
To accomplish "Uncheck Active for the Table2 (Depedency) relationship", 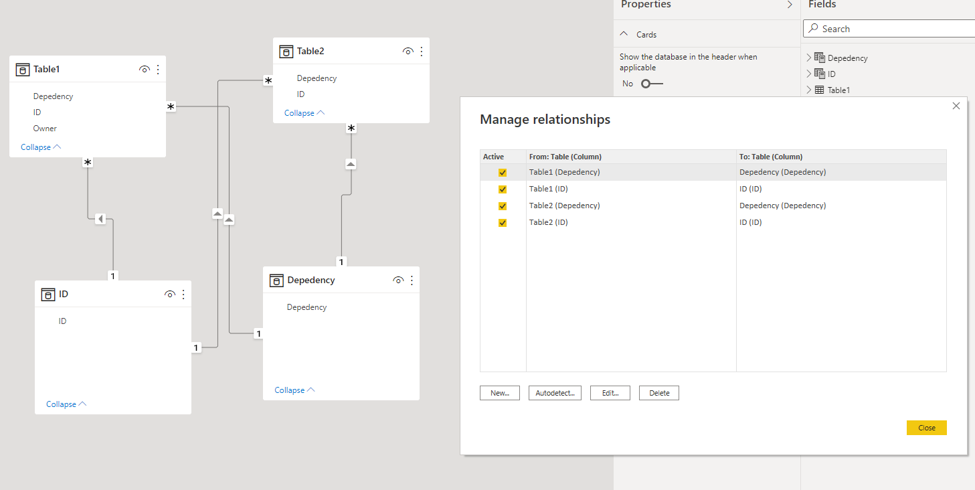I will click(503, 206).
